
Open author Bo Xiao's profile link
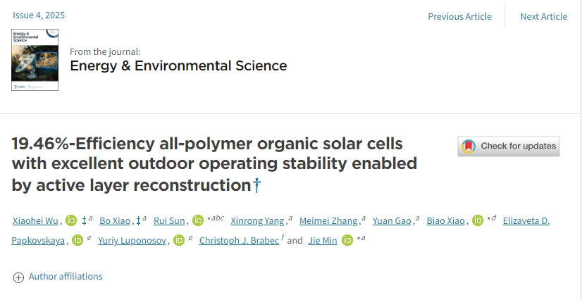point(115,221)
